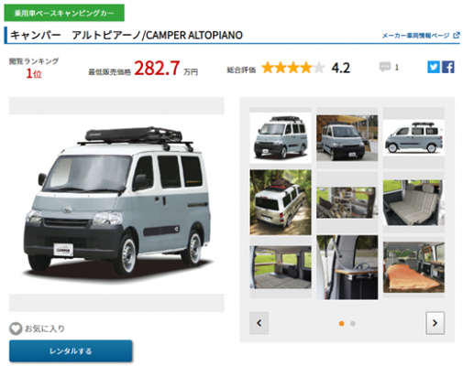Select the striped seat interior thumbnail
463x366 pixels.
413,202
